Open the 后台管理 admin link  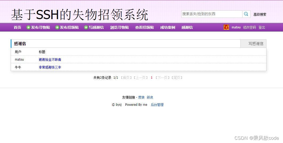tap(157, 105)
